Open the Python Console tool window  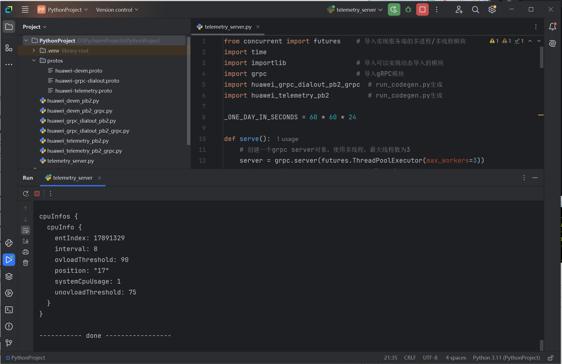coord(9,243)
